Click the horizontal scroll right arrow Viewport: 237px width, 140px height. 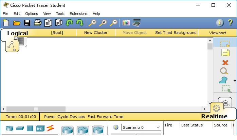point(204,109)
